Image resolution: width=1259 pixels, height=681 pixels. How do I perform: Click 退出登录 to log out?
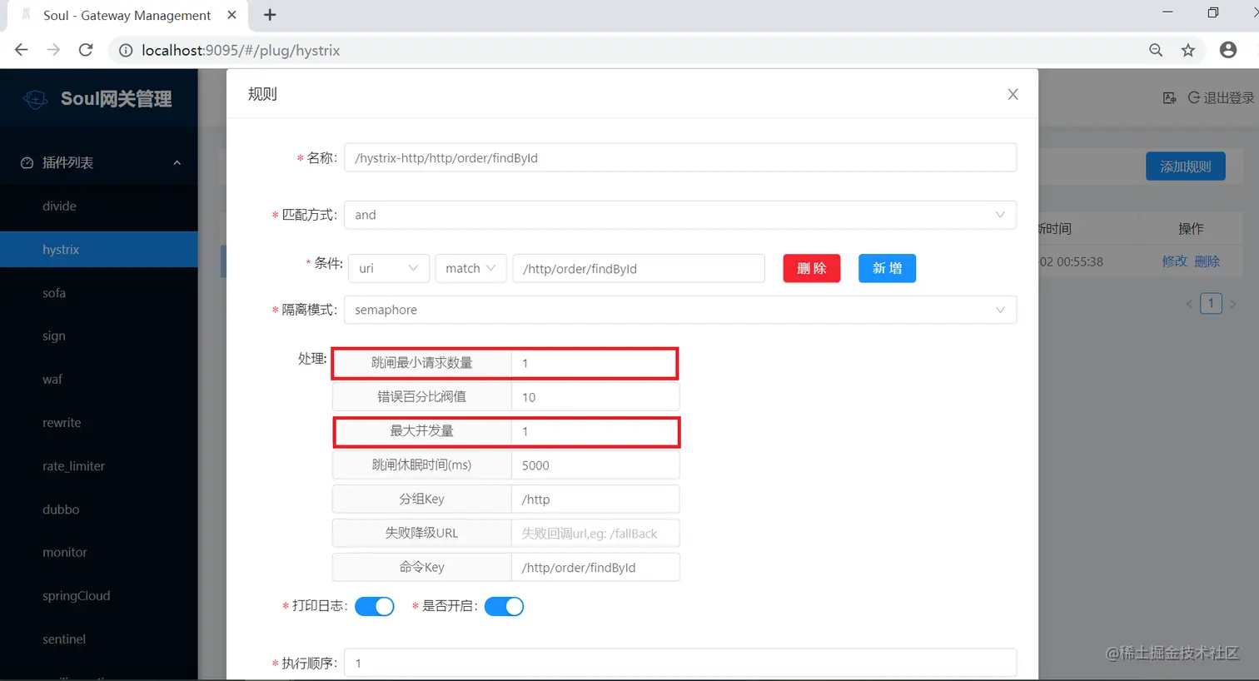click(1229, 98)
